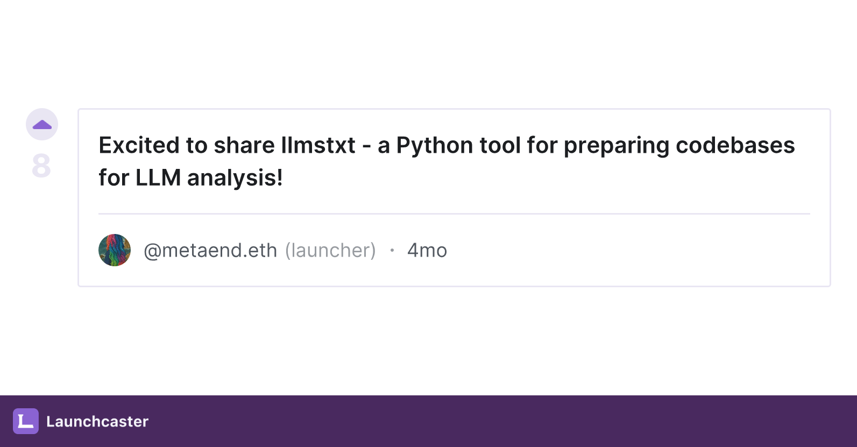Open the post title starting with Excited

(447, 161)
